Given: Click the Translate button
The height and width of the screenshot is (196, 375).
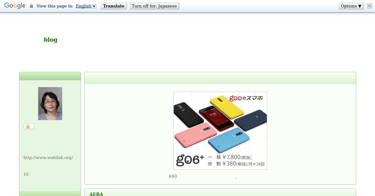Looking at the screenshot, I should click(x=114, y=6).
